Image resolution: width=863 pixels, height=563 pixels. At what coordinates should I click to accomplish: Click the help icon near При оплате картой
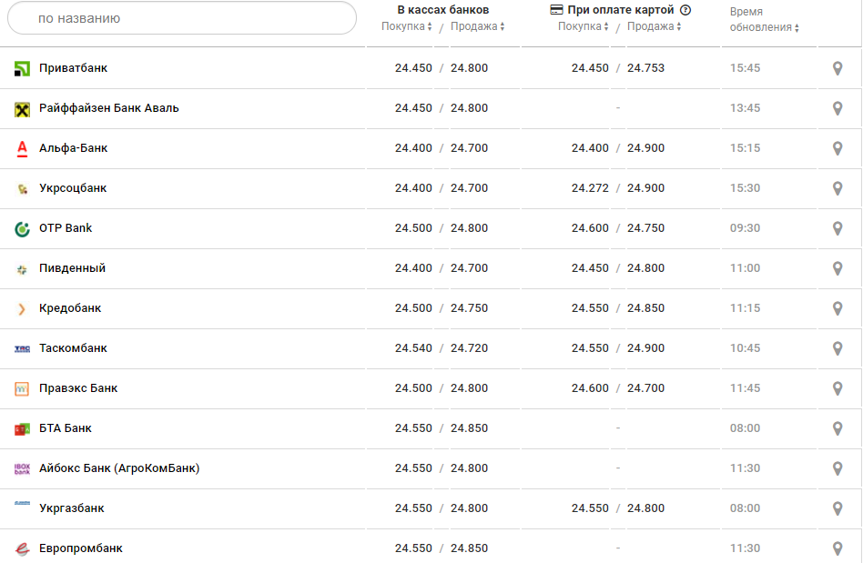click(x=685, y=10)
